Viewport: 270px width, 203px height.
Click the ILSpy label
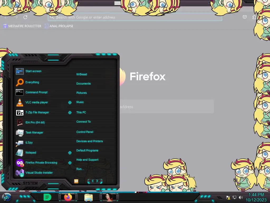click(29, 142)
